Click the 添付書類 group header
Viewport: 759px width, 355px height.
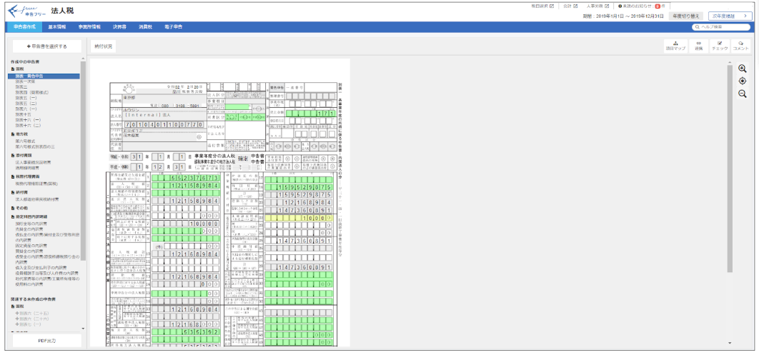[21, 155]
